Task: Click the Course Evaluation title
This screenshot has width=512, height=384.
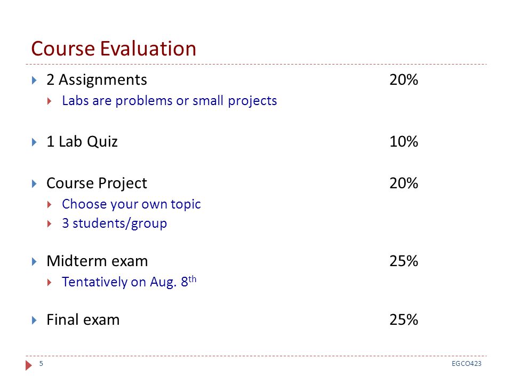Action: point(114,49)
